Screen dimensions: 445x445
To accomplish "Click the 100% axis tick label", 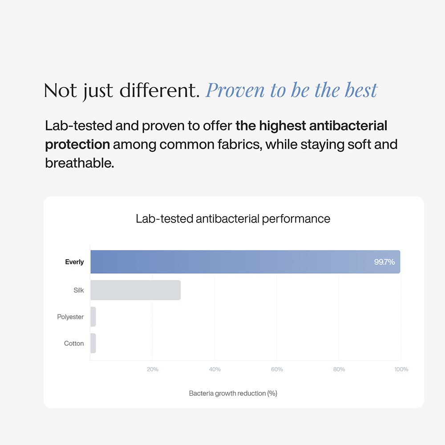I will tap(401, 369).
